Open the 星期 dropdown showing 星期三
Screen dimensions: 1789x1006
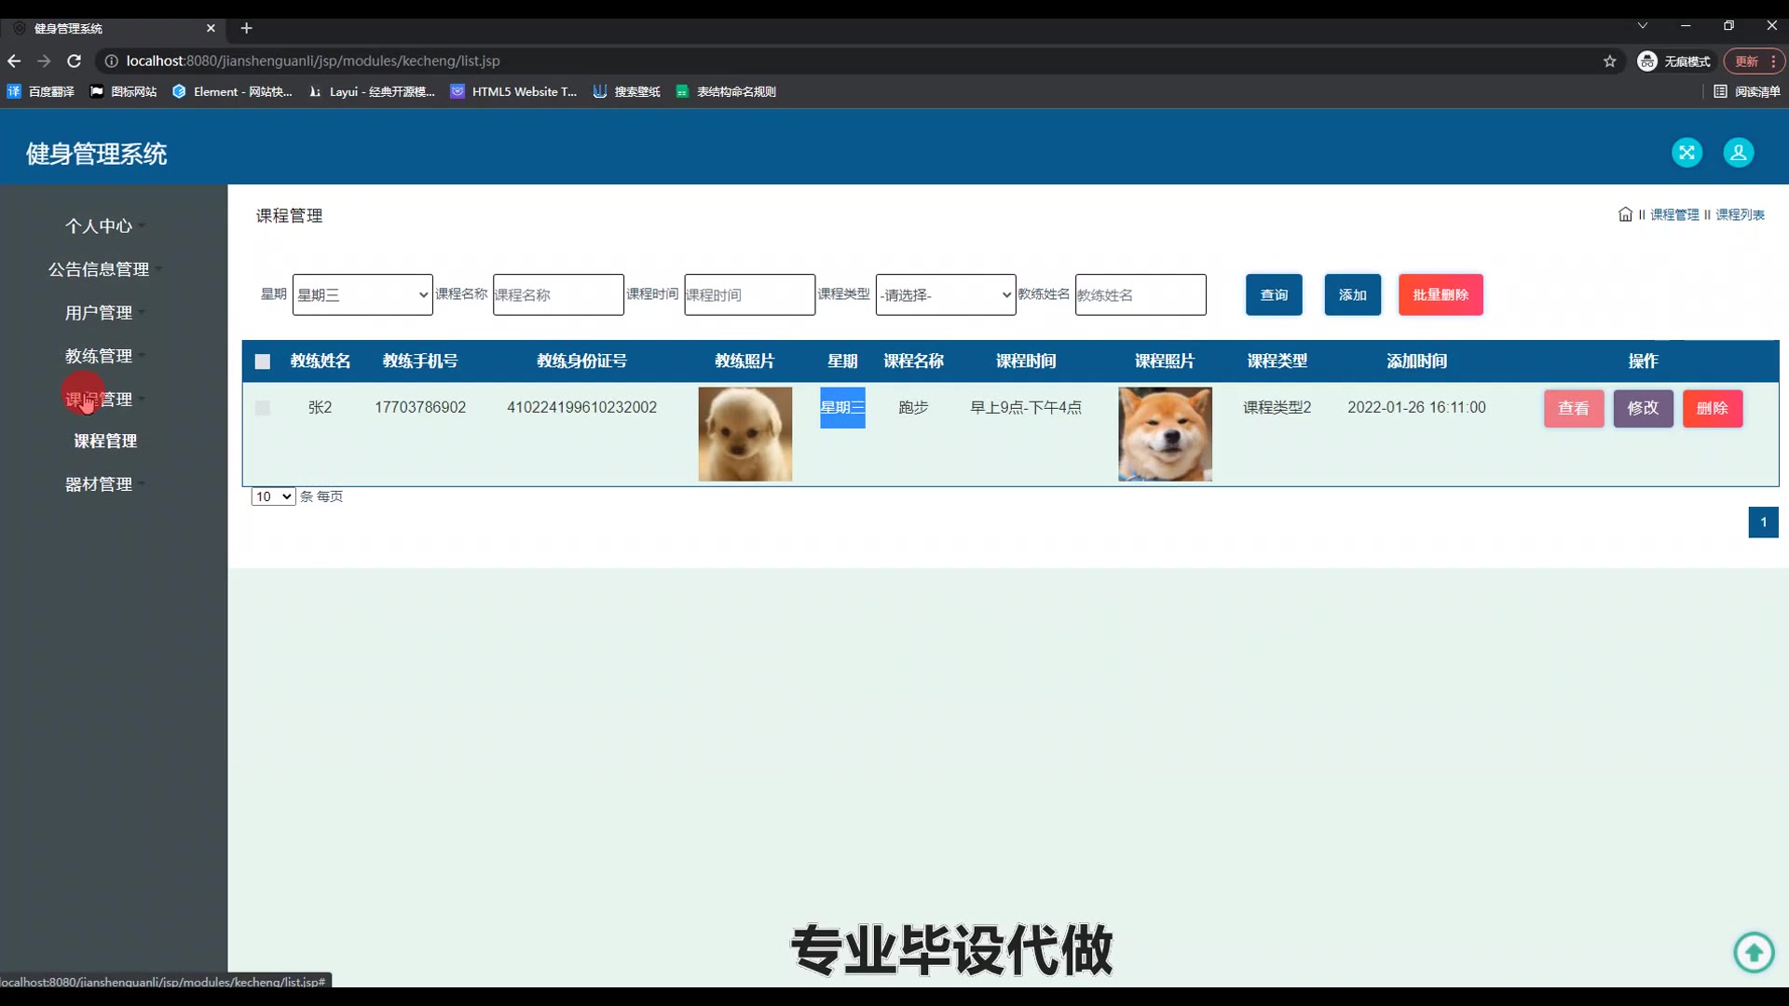[x=362, y=294]
